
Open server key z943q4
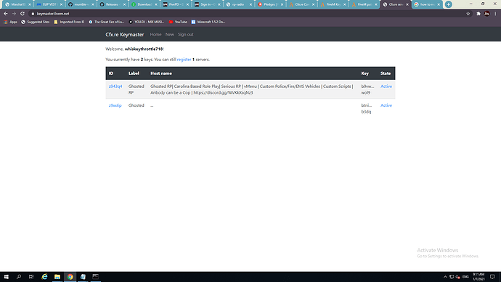[x=115, y=86]
